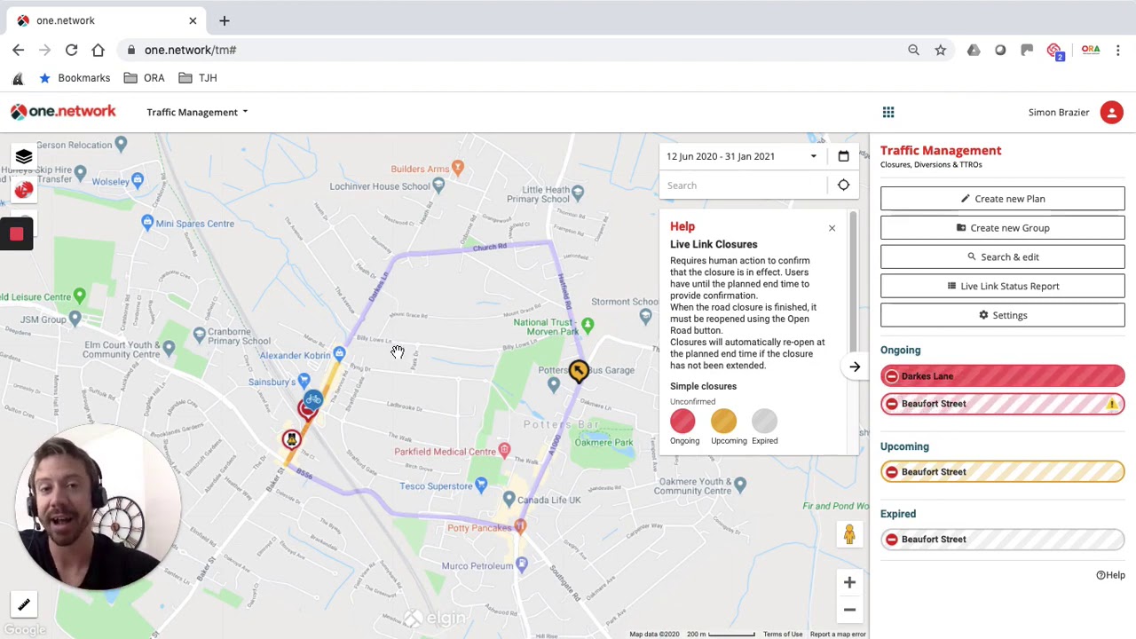The image size is (1136, 639).
Task: Zoom in on the map
Action: point(849,582)
